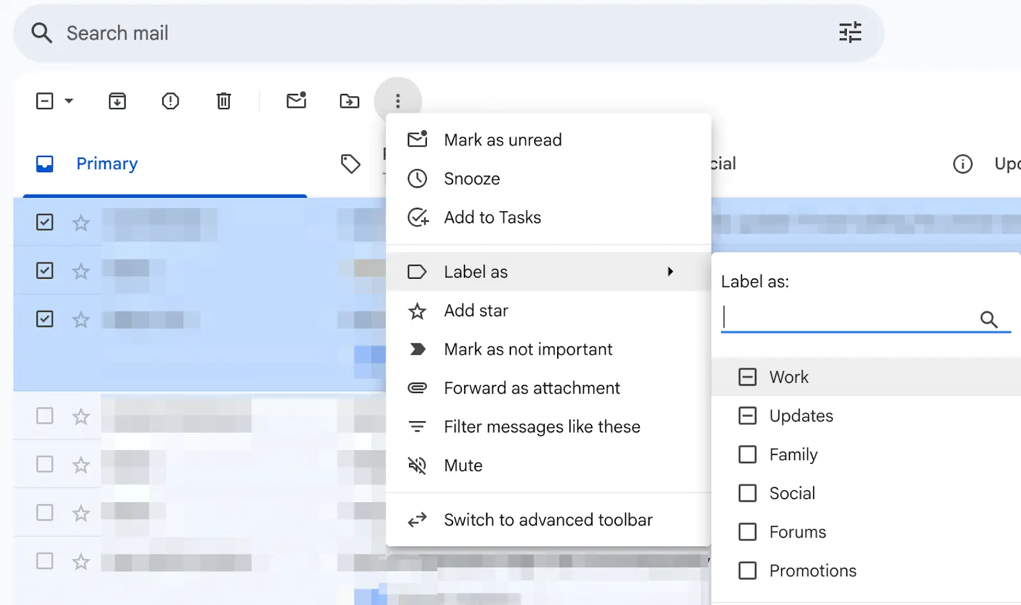Enable the Promotions label checkbox

pyautogui.click(x=747, y=570)
